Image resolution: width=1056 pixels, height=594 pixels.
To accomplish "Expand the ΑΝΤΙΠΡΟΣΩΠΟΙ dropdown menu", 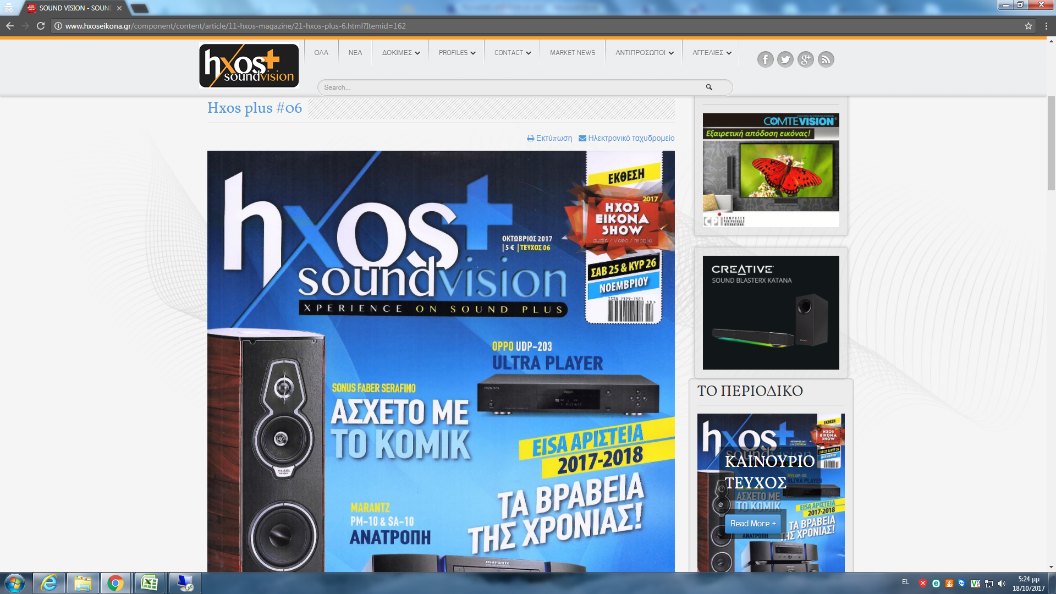I will coord(644,53).
